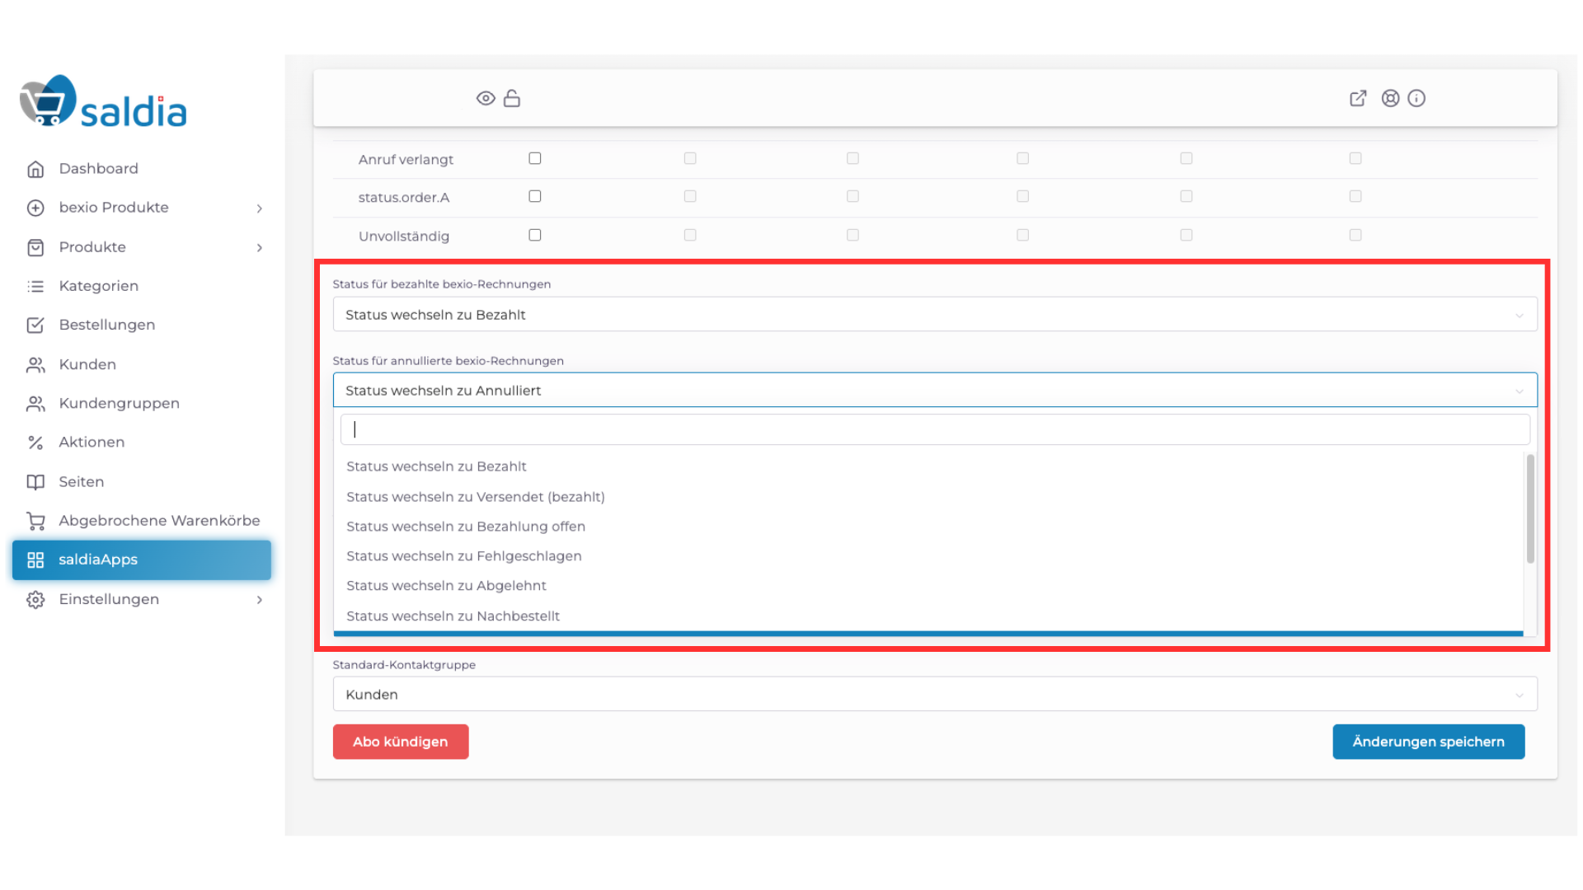1583x890 pixels.
Task: Check first checkbox in Anruf verlangt row
Action: [x=535, y=158]
